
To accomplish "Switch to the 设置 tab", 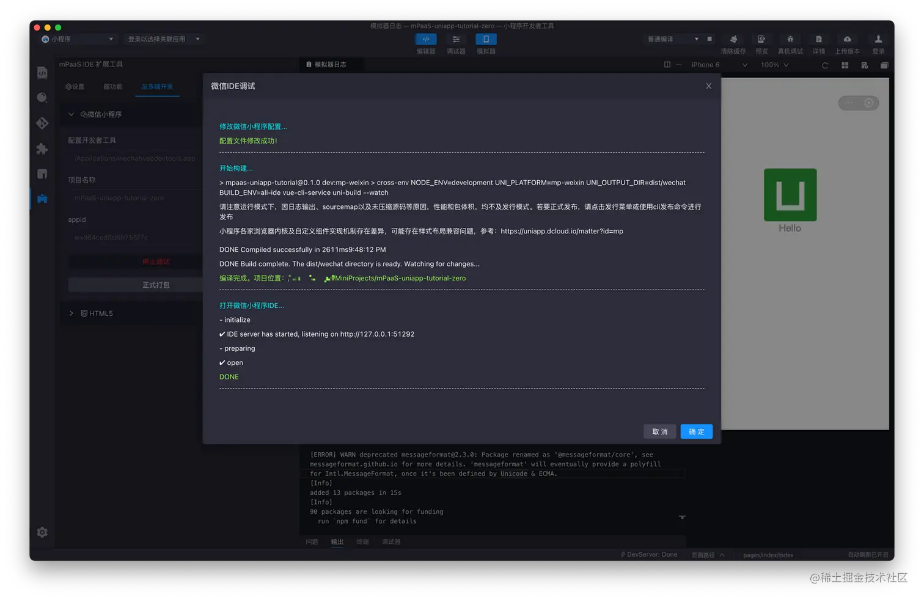I will click(75, 87).
